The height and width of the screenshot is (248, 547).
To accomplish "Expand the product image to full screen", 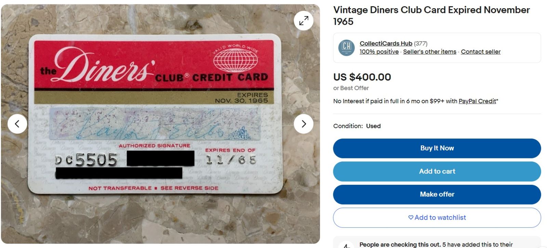I will (304, 21).
